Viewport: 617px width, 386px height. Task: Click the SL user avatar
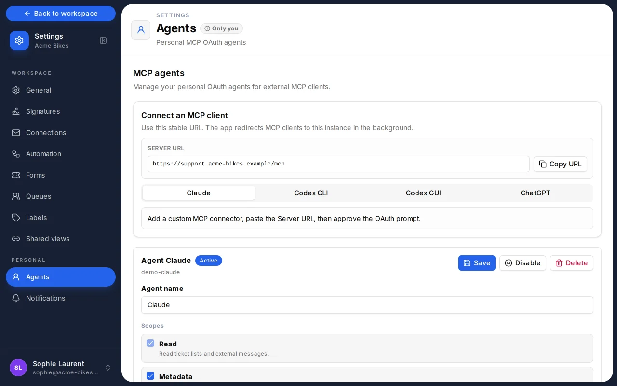[18, 368]
